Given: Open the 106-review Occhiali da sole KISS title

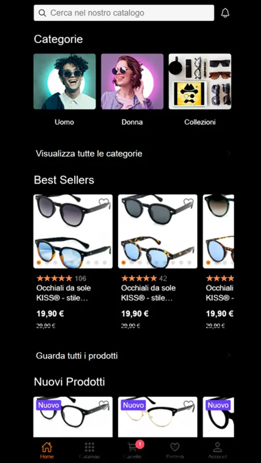Looking at the screenshot, I should point(63,293).
